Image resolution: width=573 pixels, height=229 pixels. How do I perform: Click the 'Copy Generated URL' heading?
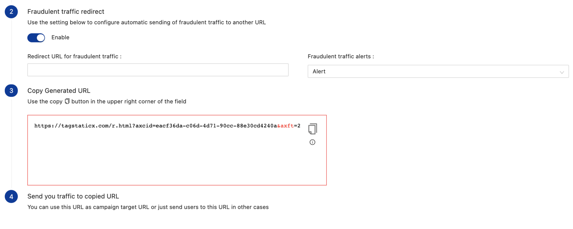point(59,91)
